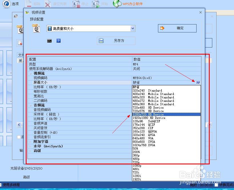Open the command-line options icon
Screen dimensions: 234x190
point(49,41)
